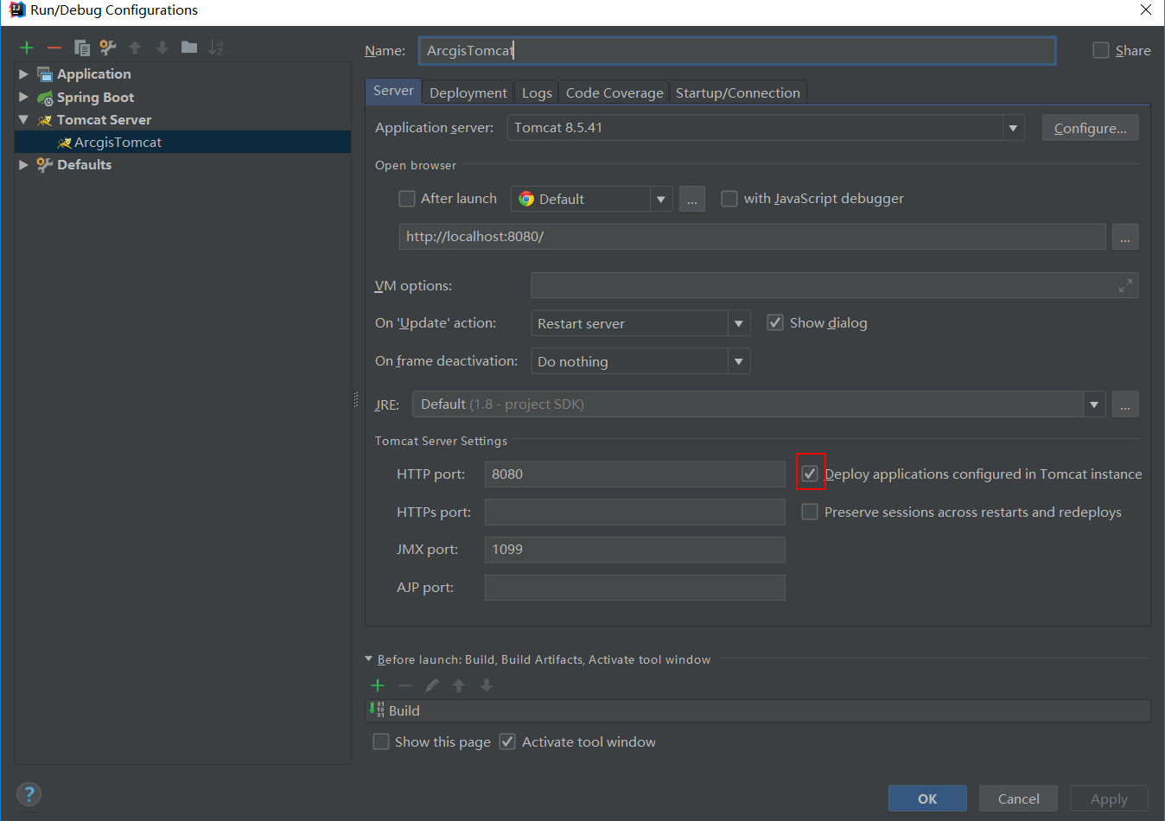Image resolution: width=1165 pixels, height=821 pixels.
Task: Add new configuration with plus icon
Action: click(27, 48)
